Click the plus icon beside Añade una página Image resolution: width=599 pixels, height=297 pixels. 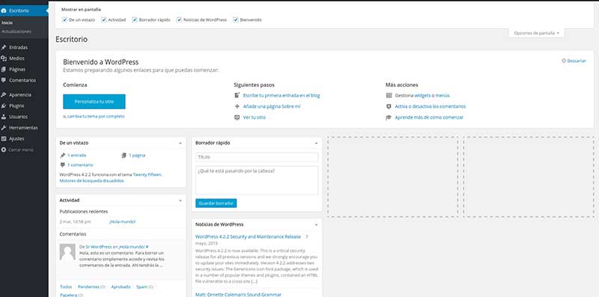point(237,106)
